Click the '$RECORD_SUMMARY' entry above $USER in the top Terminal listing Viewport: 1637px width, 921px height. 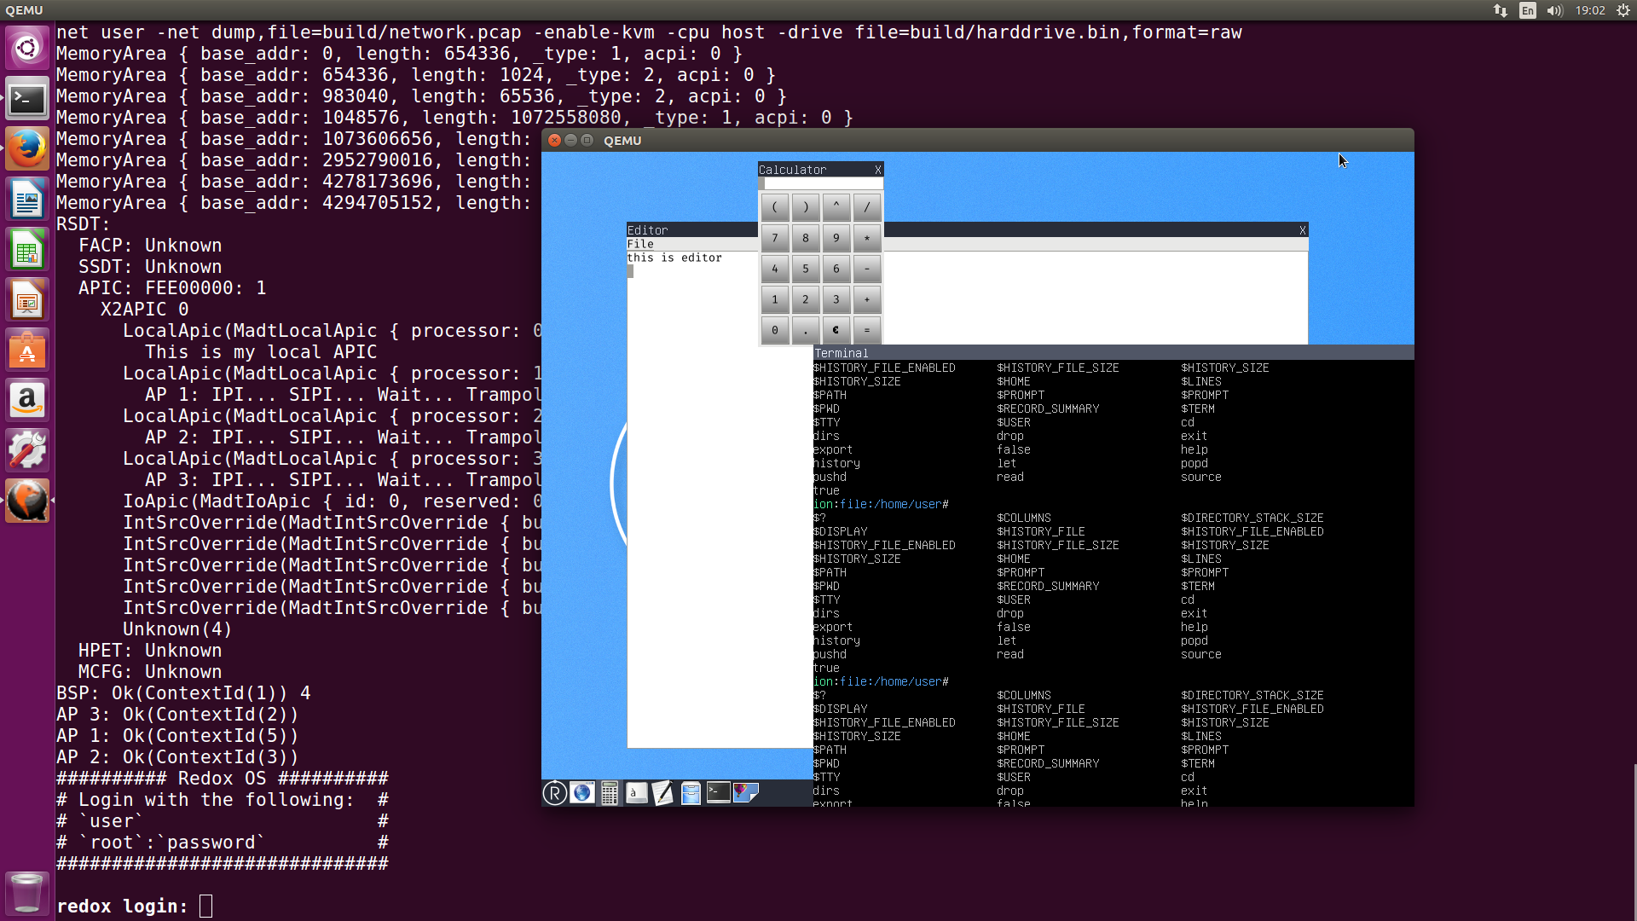[1048, 408]
